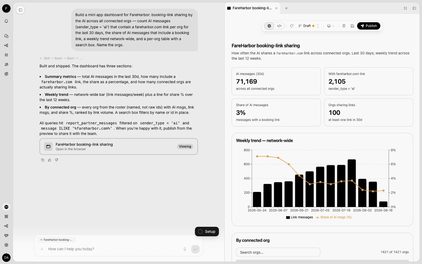The height and width of the screenshot is (264, 422).
Task: Click the Viewing badge on app card
Action: point(185,147)
